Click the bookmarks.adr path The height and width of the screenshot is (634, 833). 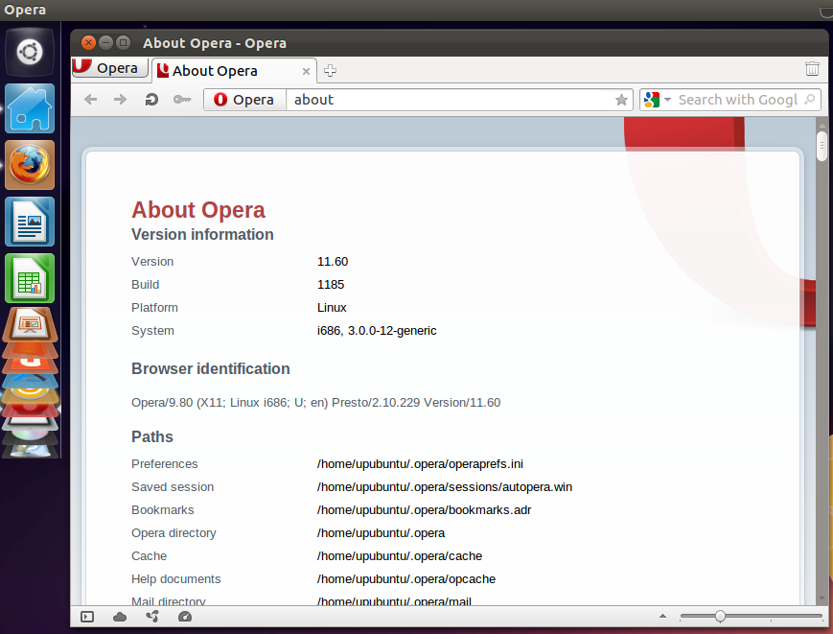(x=424, y=510)
